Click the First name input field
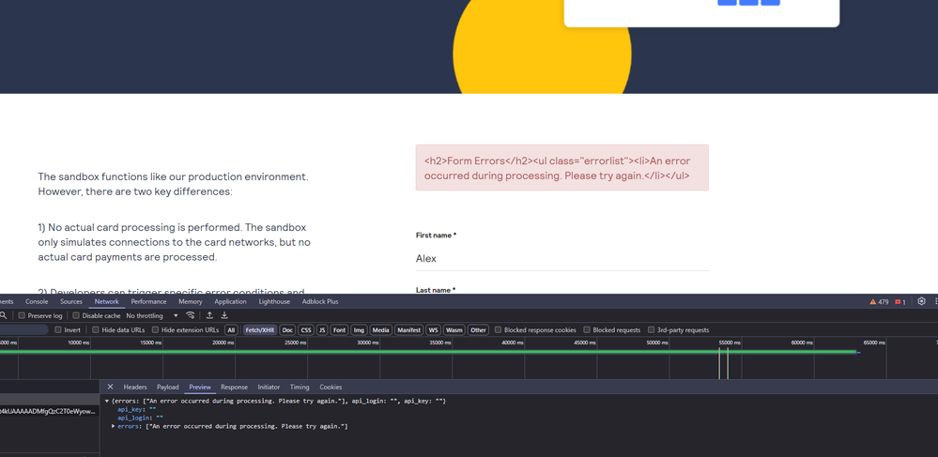The image size is (938, 457). (x=561, y=258)
